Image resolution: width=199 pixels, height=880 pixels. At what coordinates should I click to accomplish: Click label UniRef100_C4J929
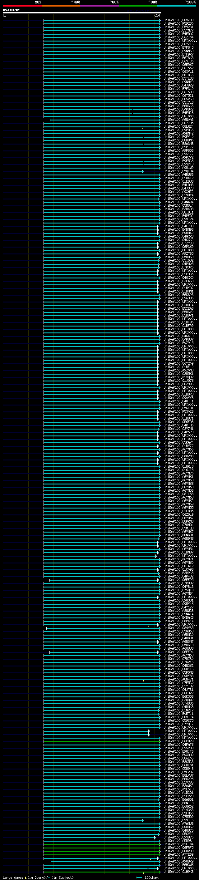(x=178, y=86)
